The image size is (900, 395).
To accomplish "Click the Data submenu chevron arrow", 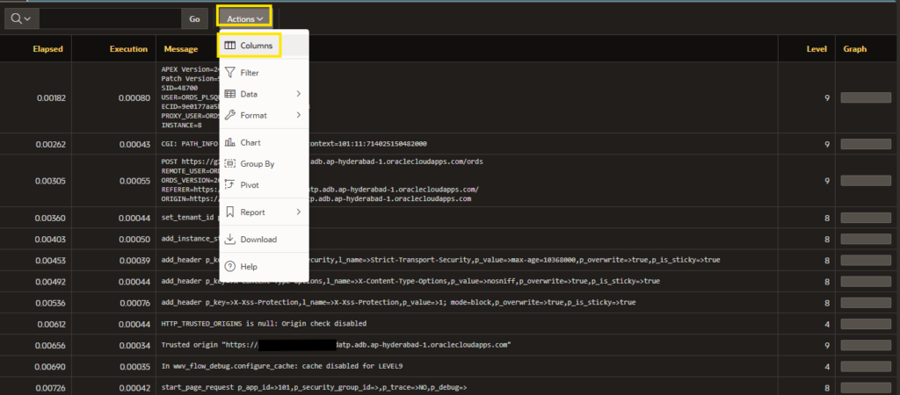I will click(299, 94).
